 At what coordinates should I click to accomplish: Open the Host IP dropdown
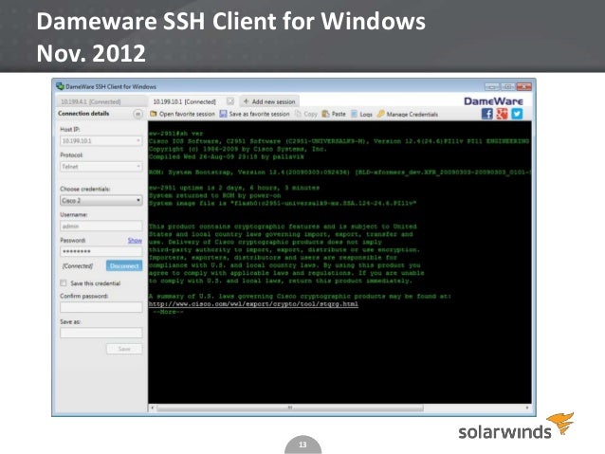138,141
